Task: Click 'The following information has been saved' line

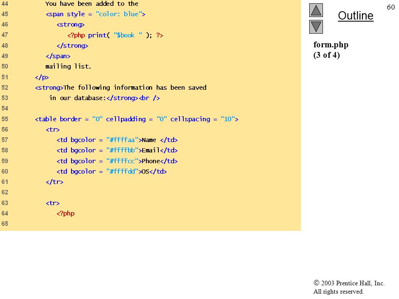Action: click(121, 88)
